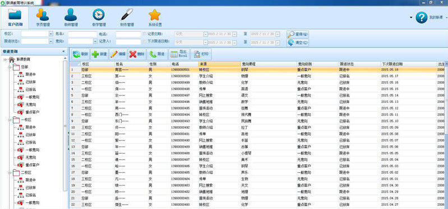Click the phone 跟进 toolbar button
The height and width of the screenshot is (209, 448).
click(157, 54)
